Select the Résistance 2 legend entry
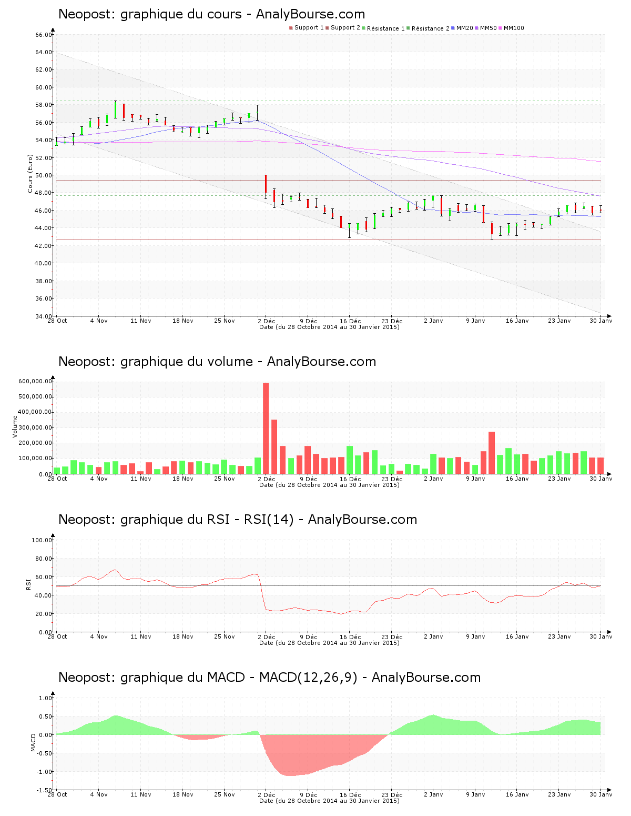Image resolution: width=631 pixels, height=816 pixels. (x=428, y=28)
